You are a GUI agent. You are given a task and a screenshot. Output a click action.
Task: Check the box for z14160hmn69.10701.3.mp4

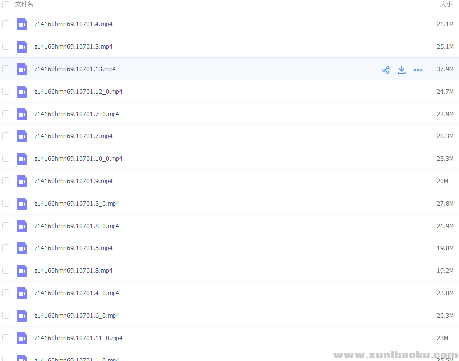tap(6, 46)
